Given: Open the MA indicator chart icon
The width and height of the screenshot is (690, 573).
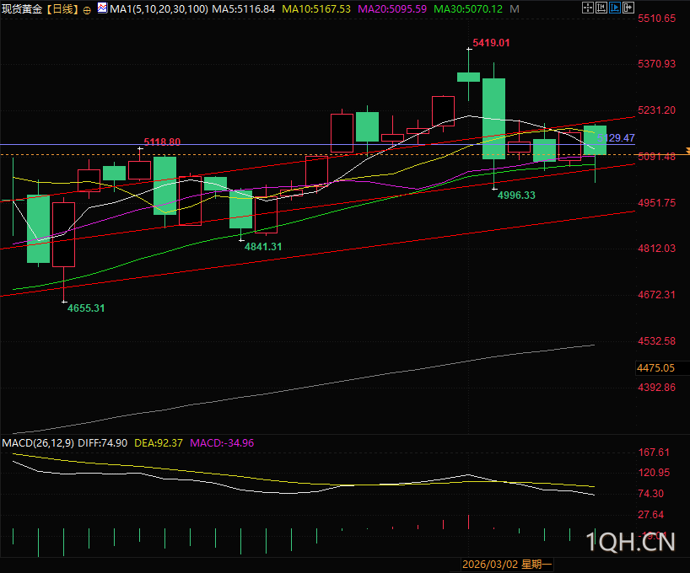Looking at the screenshot, I should click(102, 8).
